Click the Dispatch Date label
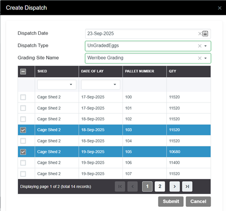 [33, 33]
